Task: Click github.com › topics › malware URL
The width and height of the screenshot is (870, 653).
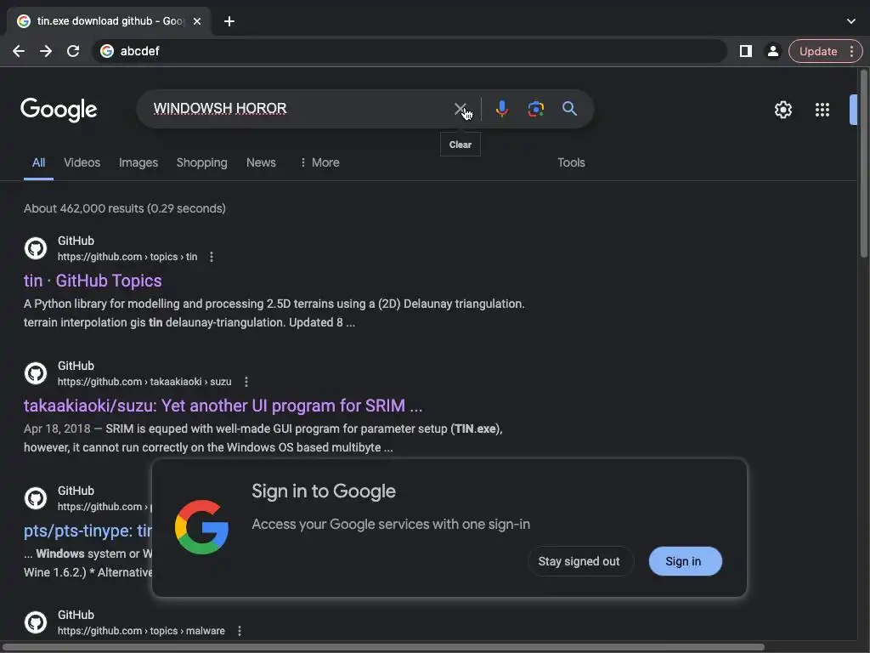Action: click(x=142, y=632)
